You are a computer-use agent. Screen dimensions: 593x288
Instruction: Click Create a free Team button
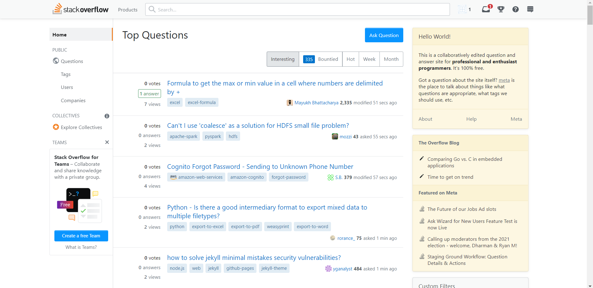81,236
